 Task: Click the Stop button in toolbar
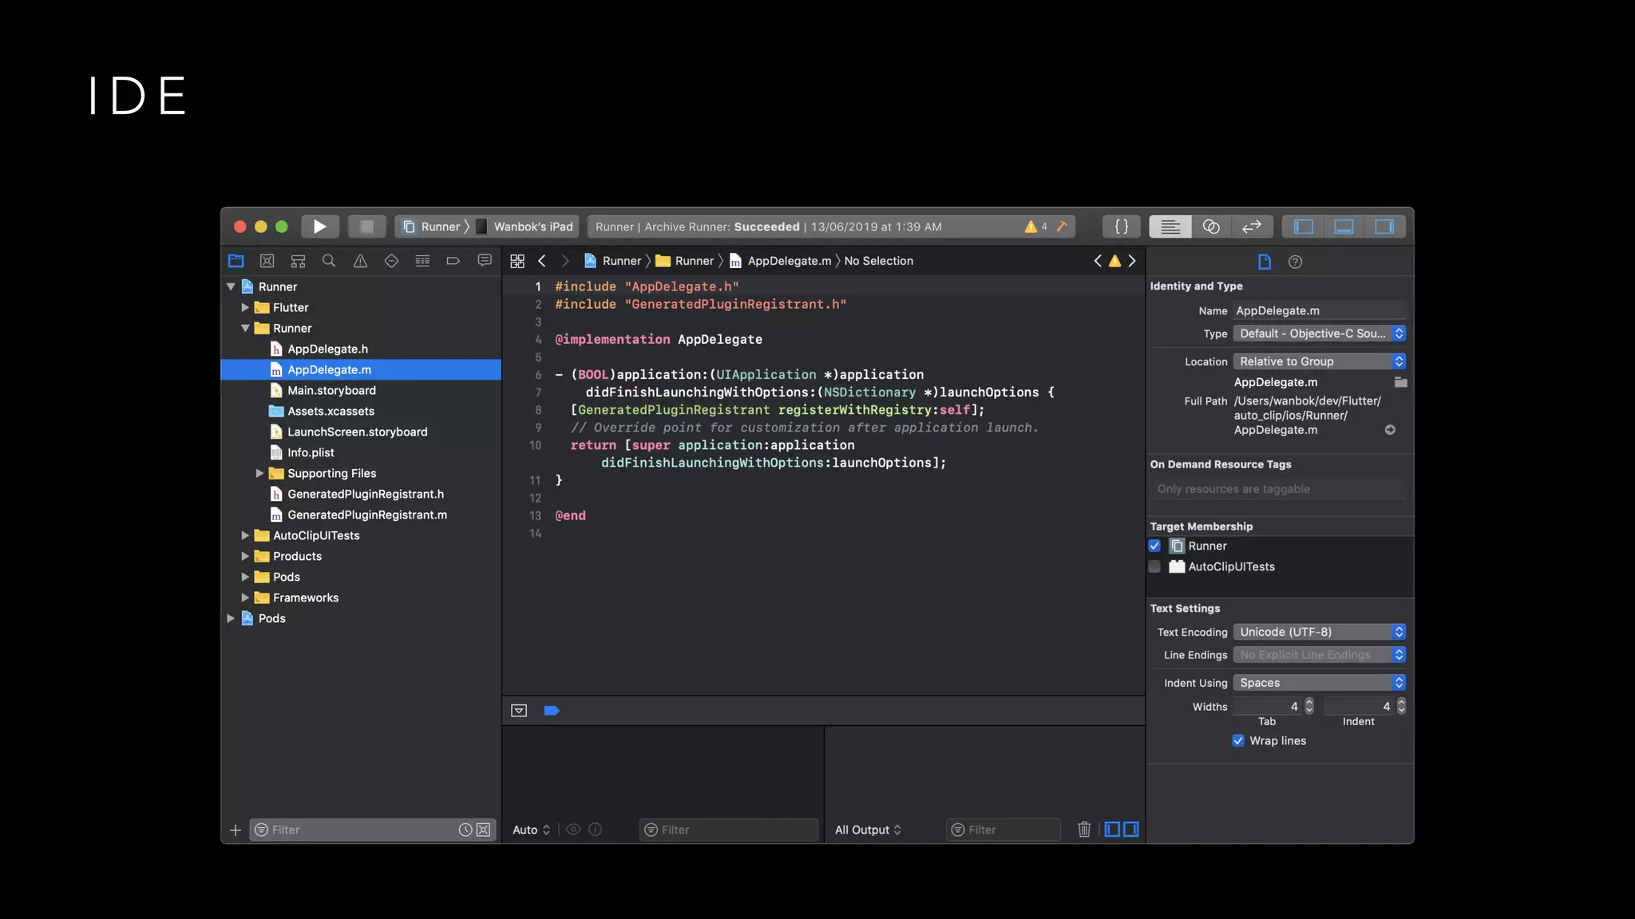click(366, 227)
